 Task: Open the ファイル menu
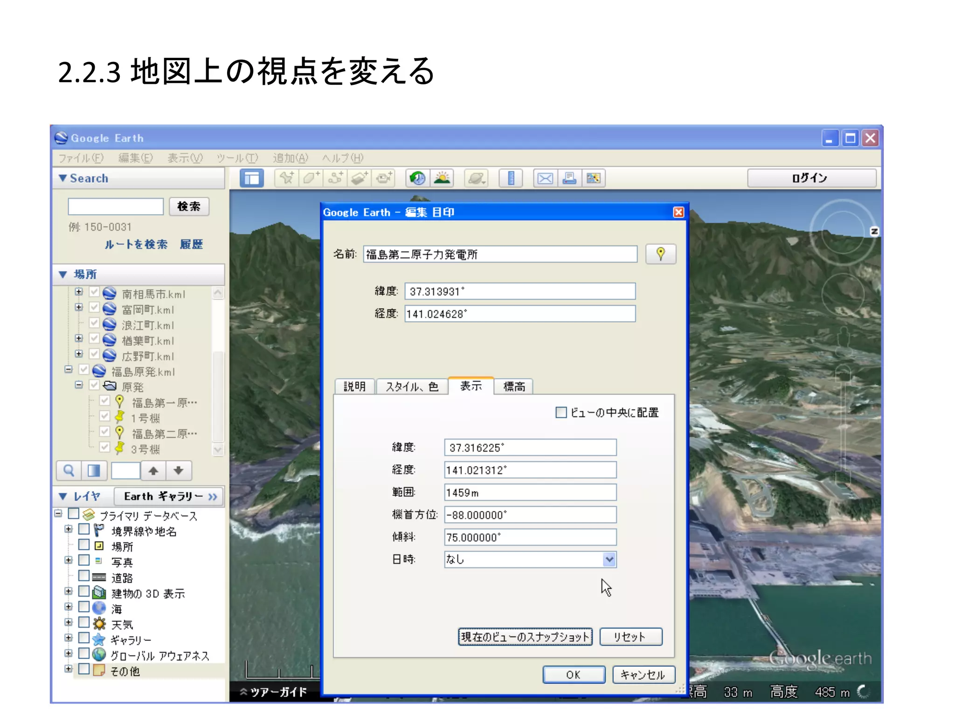click(81, 158)
